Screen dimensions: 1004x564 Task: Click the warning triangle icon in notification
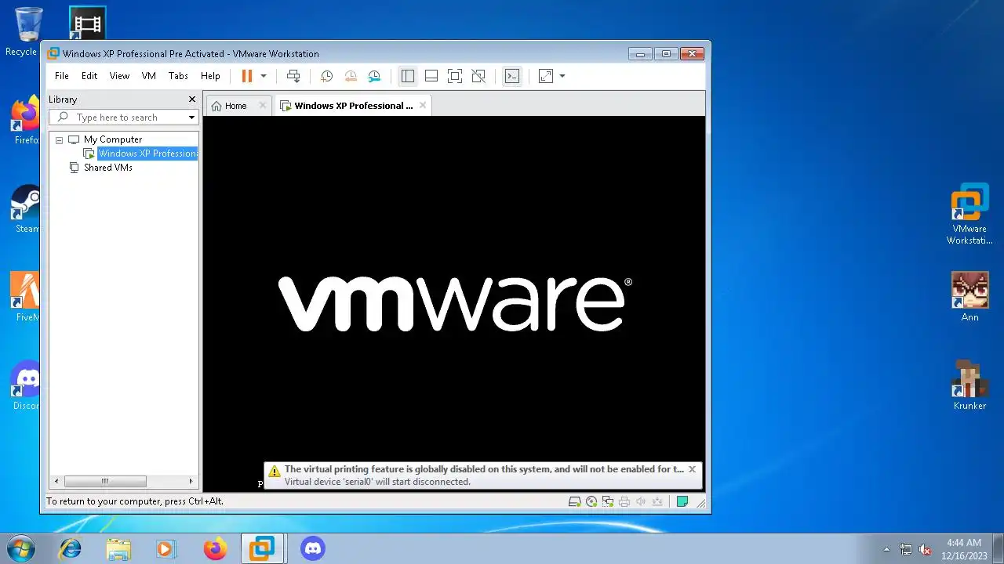click(274, 471)
